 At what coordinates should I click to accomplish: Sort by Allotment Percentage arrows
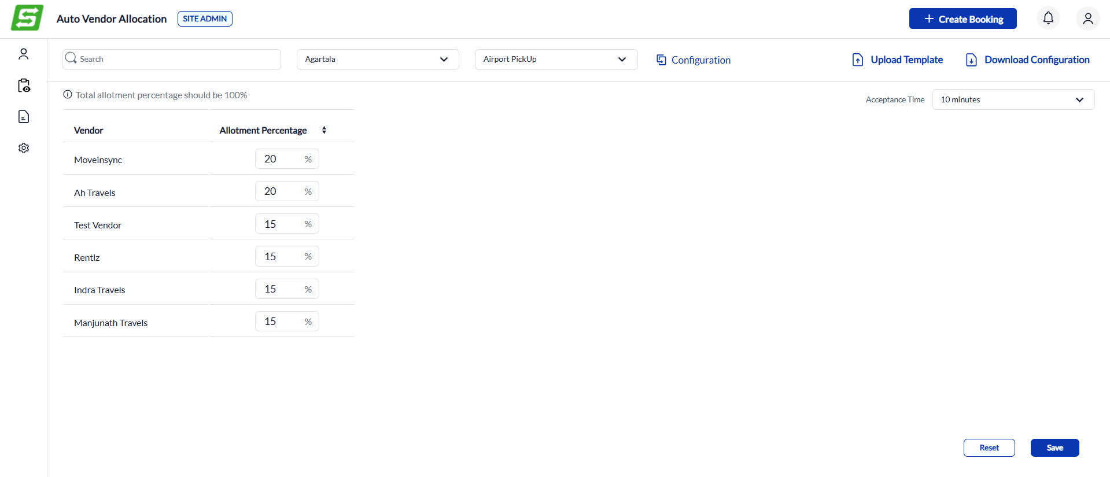coord(324,130)
